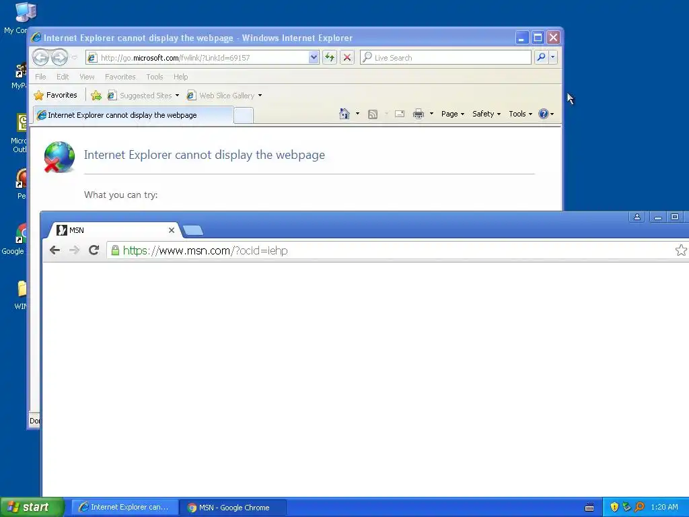Click the Refresh button in Internet Explorer
This screenshot has width=689, height=517.
click(x=330, y=57)
